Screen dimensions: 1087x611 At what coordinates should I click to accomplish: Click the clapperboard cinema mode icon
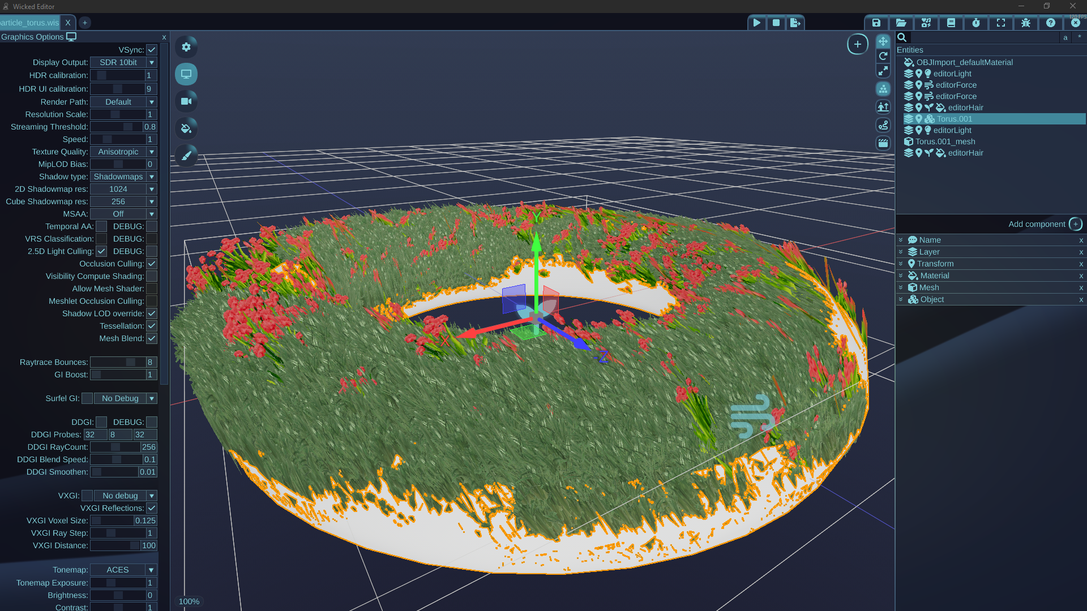[883, 143]
